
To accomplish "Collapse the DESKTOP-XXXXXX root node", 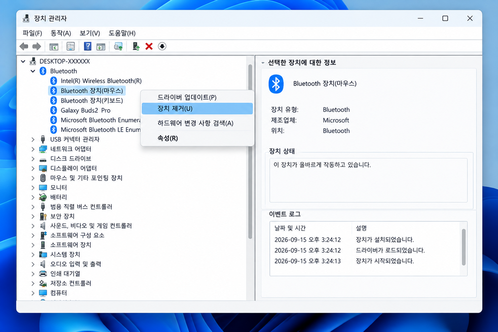I will pos(23,61).
